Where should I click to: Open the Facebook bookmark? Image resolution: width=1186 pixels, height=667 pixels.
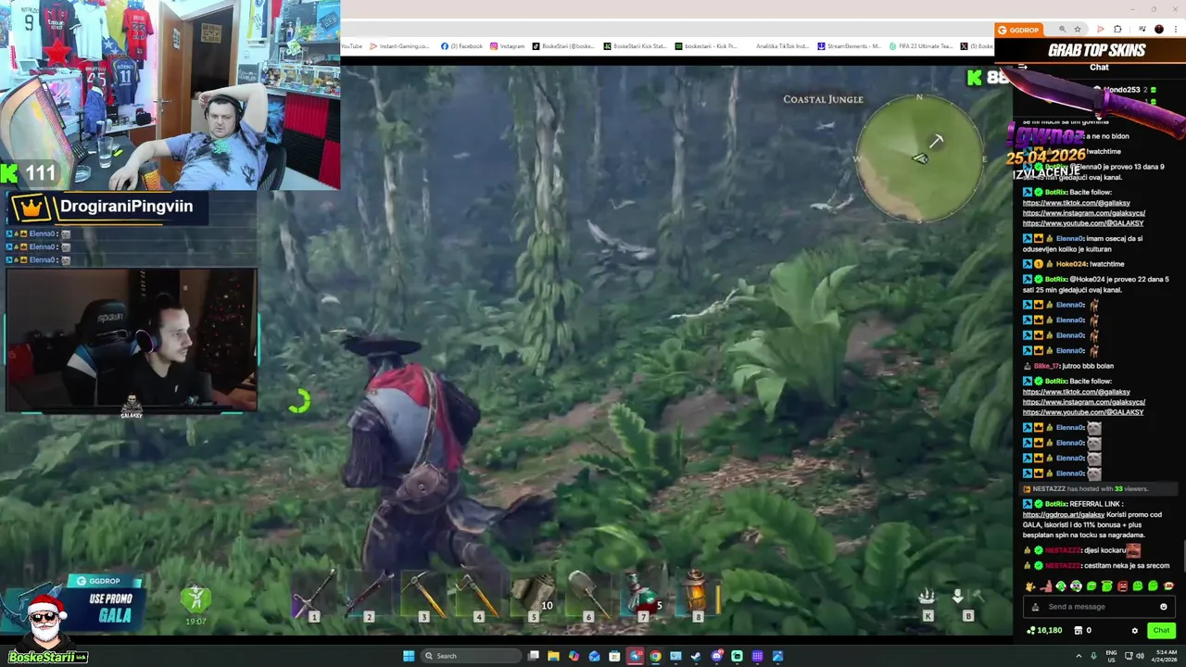tap(461, 46)
